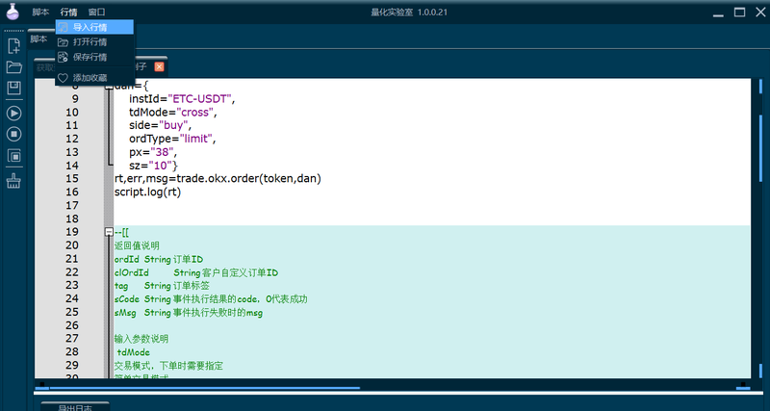The image size is (770, 411).
Task: Click the save icon beside 保存行情
Action: tap(63, 57)
